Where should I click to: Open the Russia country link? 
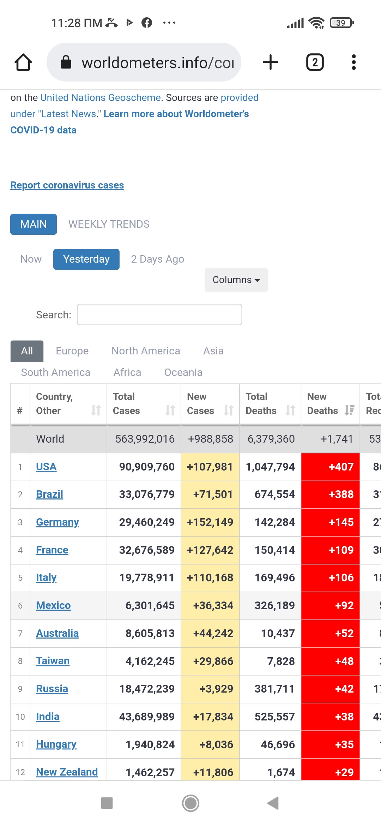pos(52,689)
